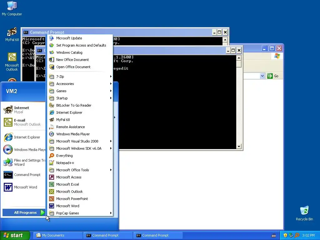Switch to My Documents taskbar button
320x240 pixels.
[x=58, y=235]
